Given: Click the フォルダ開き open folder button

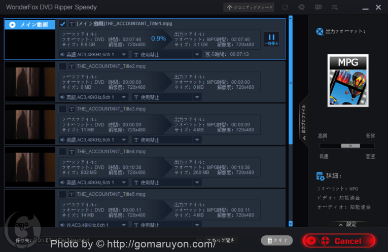Looking at the screenshot, I should pos(221,240).
